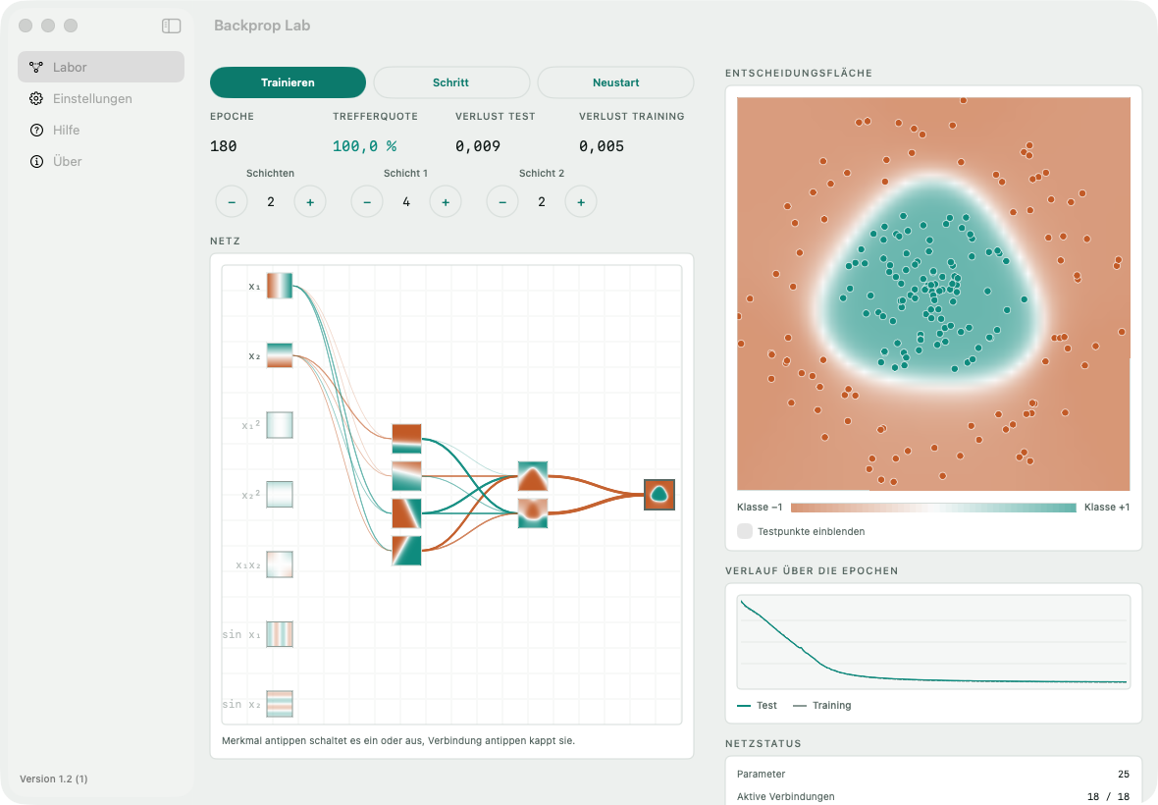Enable the sin x₂ feature tile

click(279, 703)
